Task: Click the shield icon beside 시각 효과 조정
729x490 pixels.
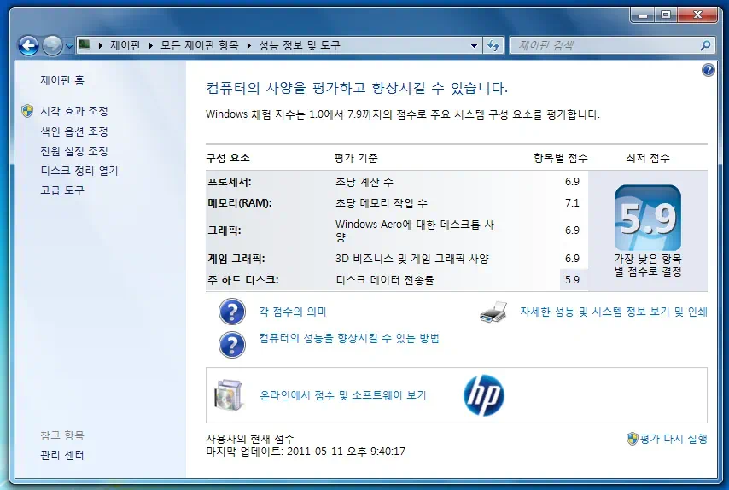Action: click(x=27, y=111)
